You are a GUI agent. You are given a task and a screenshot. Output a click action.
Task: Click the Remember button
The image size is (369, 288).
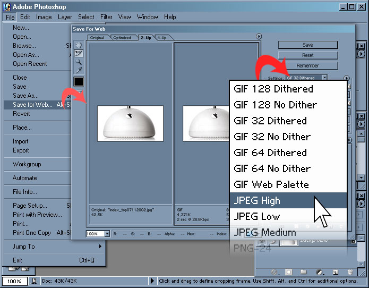tap(308, 66)
